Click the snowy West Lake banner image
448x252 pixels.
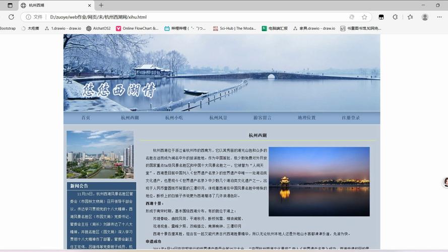pos(222,73)
